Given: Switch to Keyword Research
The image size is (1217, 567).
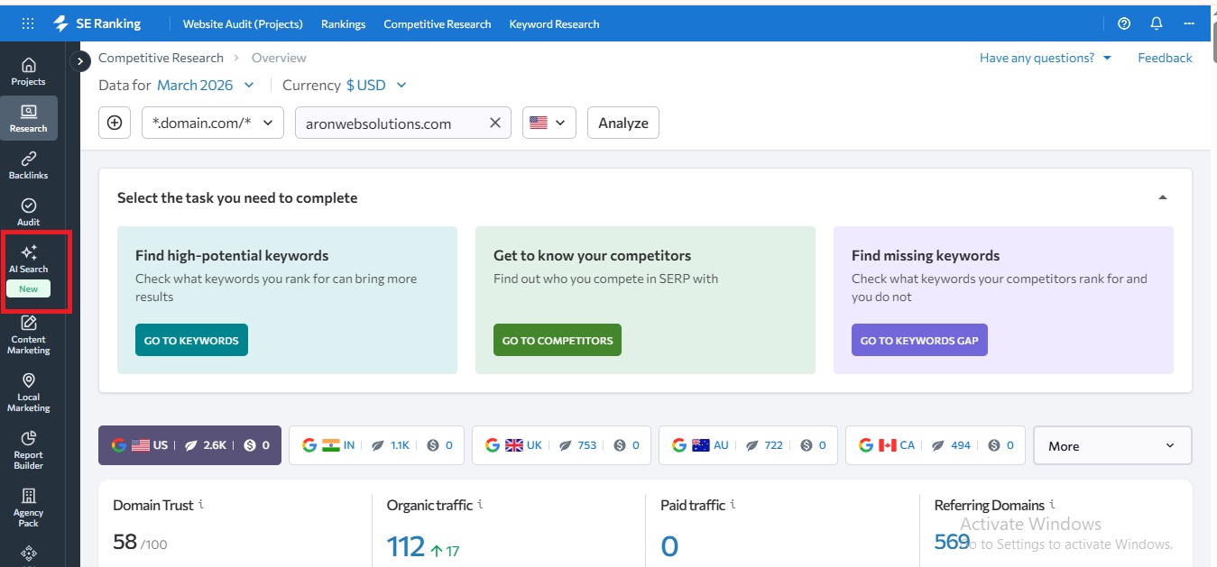Looking at the screenshot, I should [x=554, y=23].
